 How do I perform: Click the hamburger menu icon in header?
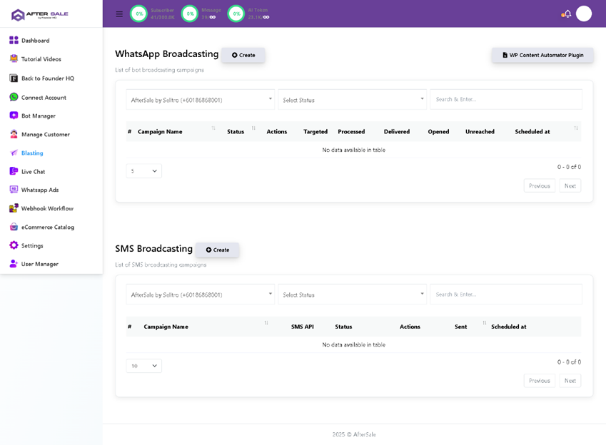pos(119,14)
